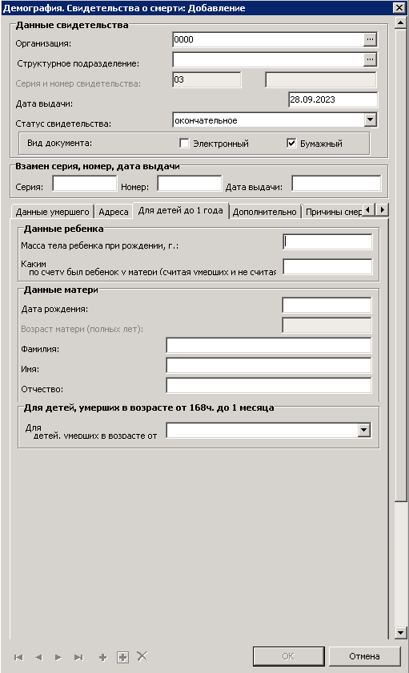The width and height of the screenshot is (409, 673).
Task: Focus the mother's Фамилия input field
Action: (268, 346)
